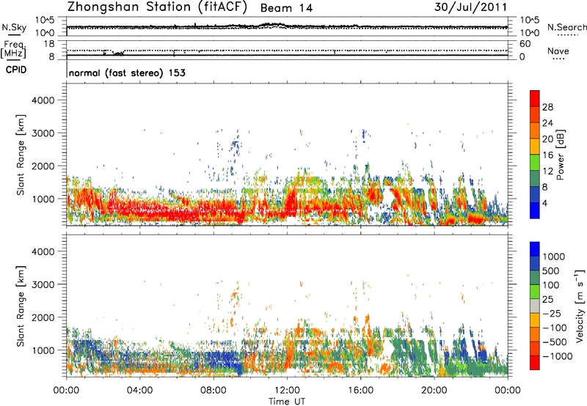Click the 'N.Sky' legend label
587x406 pixels.
tap(14, 27)
